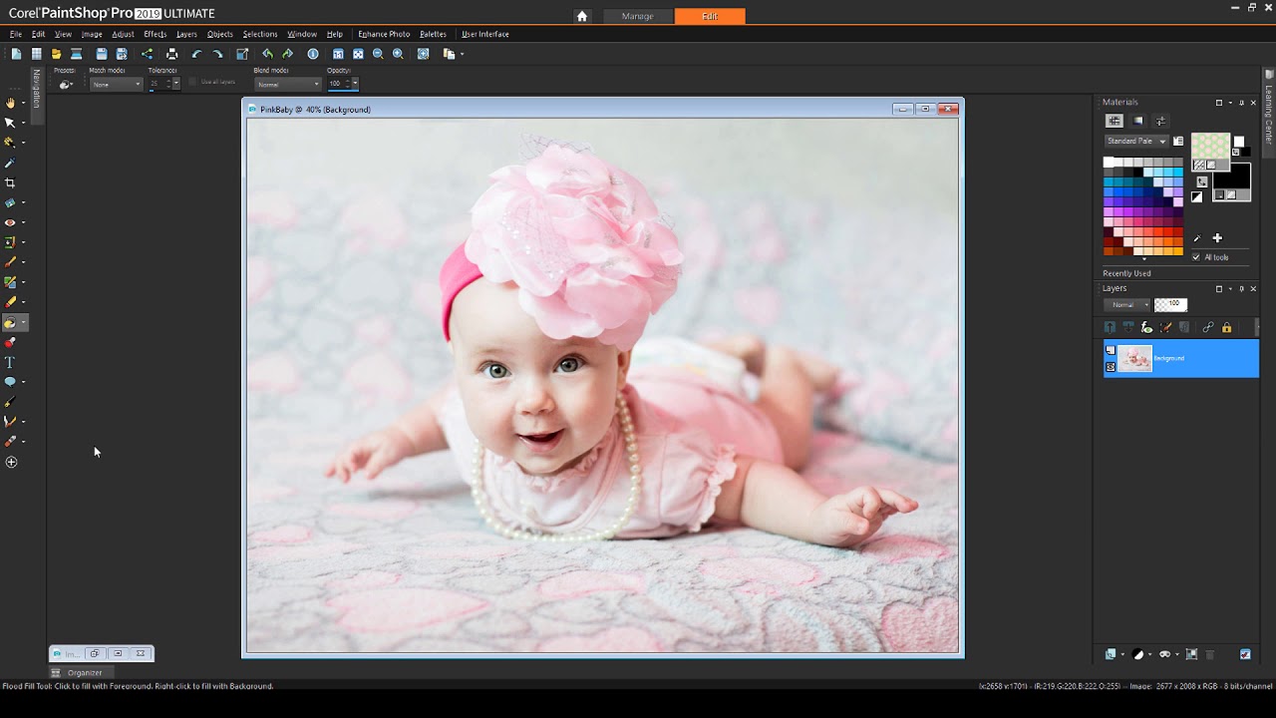Open the Layers blend mode Normal dropdown
The height and width of the screenshot is (718, 1276).
coord(1128,304)
